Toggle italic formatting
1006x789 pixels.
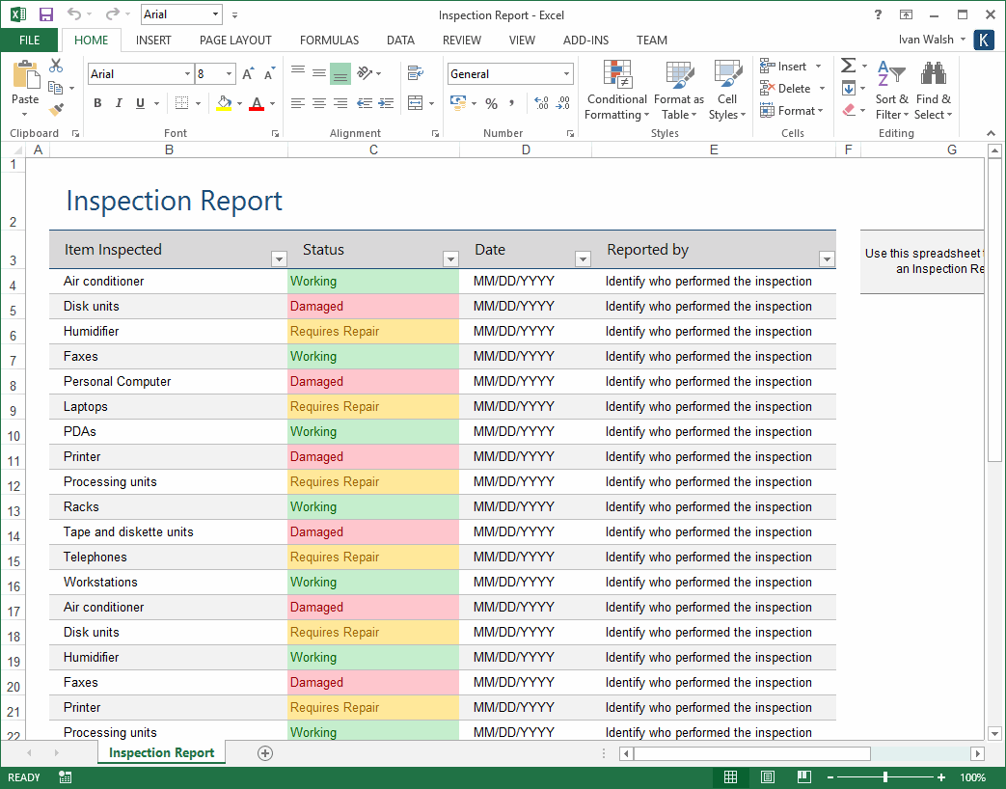117,102
